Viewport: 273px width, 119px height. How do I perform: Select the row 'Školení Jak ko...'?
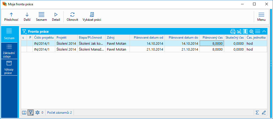(x=144, y=43)
